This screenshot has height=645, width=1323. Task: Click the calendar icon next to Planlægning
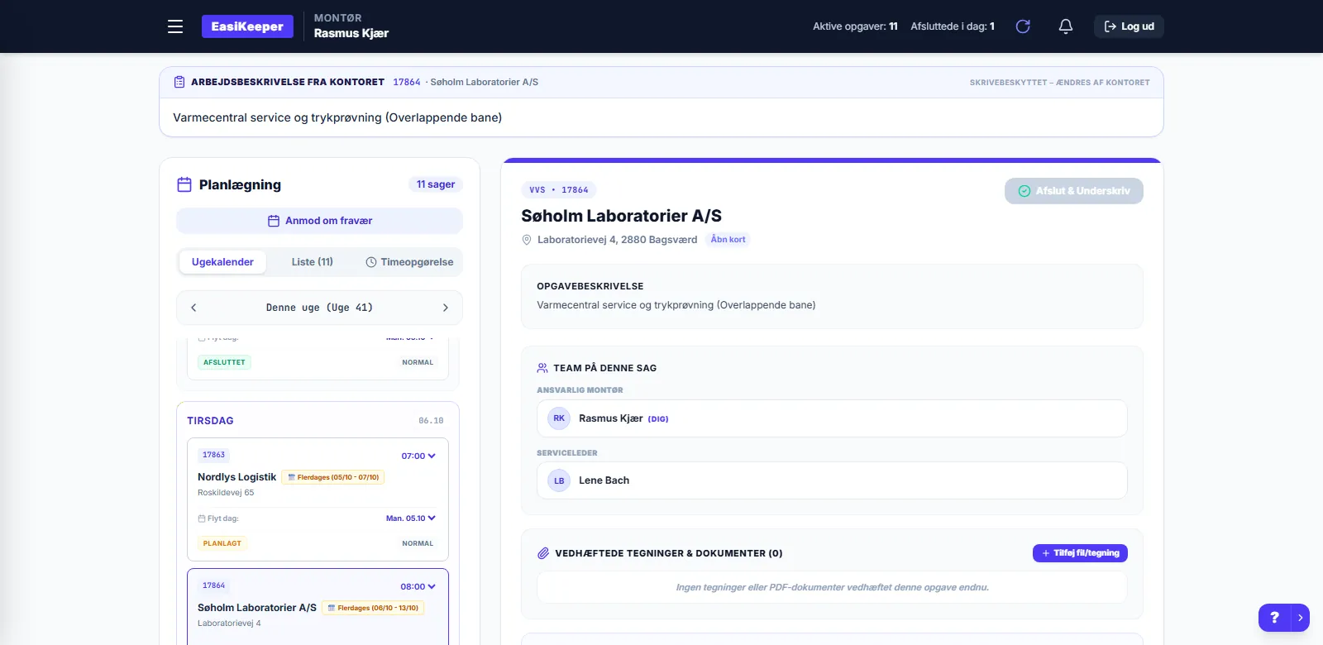[x=184, y=184]
